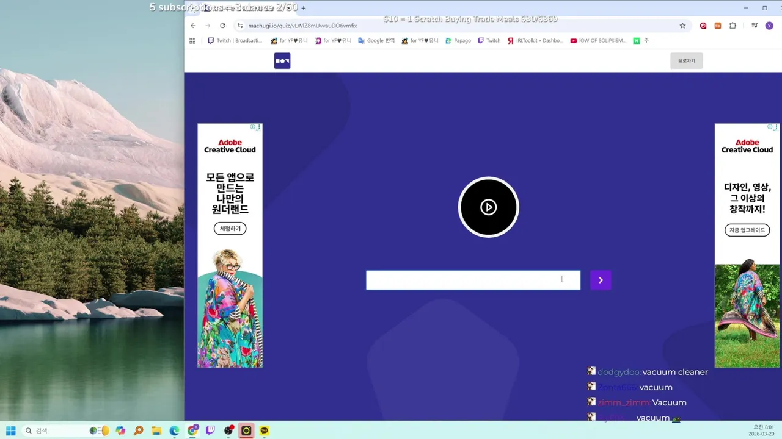782x439 pixels.
Task: Go forward in Chrome
Action: click(x=208, y=26)
